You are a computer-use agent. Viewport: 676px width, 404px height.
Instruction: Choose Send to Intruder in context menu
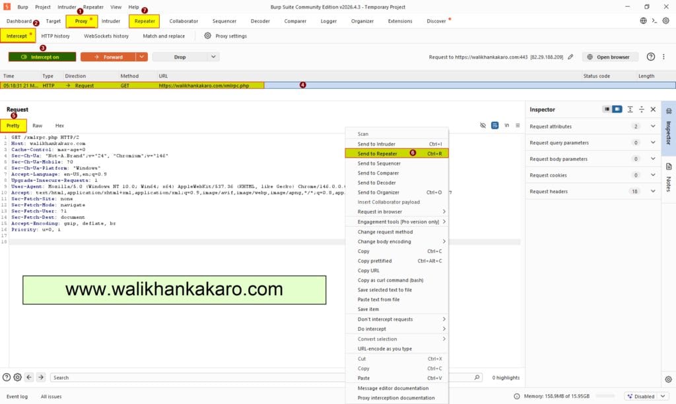pyautogui.click(x=397, y=144)
